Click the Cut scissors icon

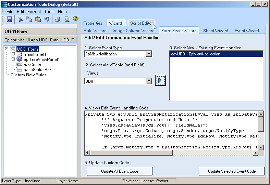[21, 19]
